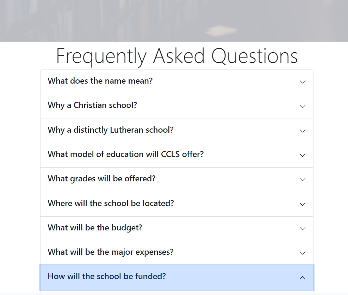Click the chevron for "What will be the major expenses?"
The image size is (348, 295).
(x=303, y=253)
